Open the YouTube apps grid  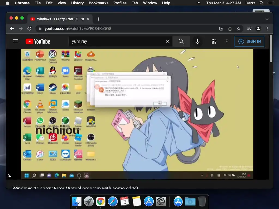214,41
